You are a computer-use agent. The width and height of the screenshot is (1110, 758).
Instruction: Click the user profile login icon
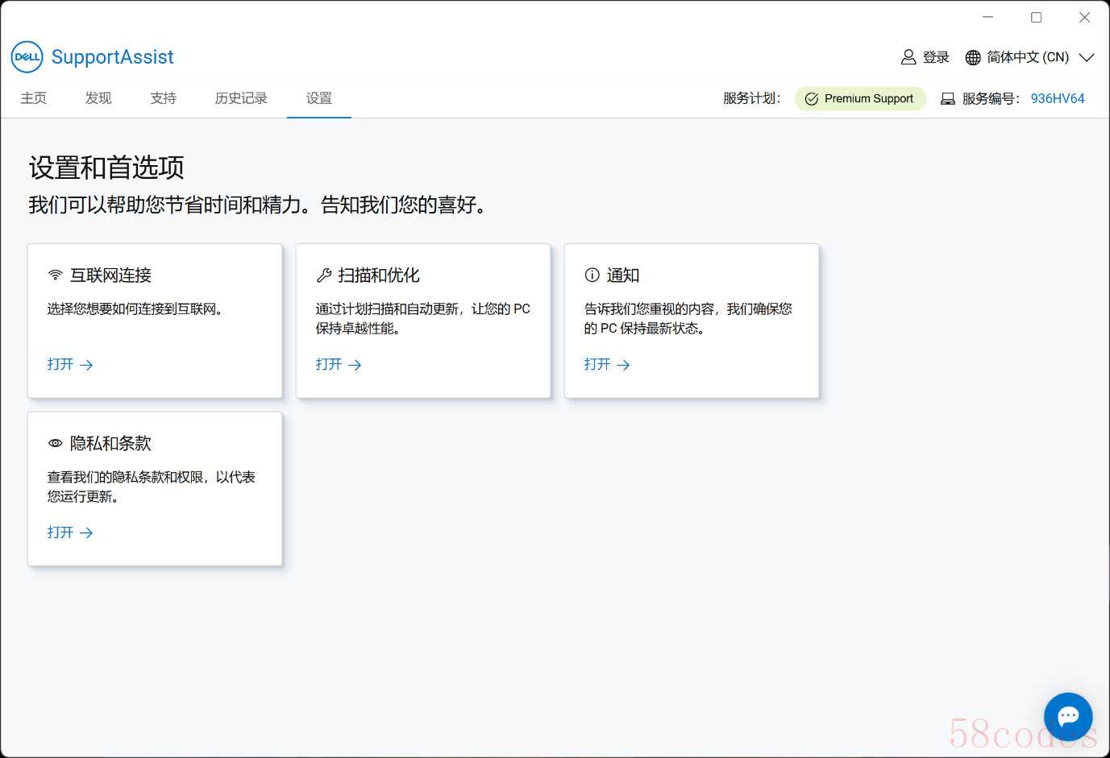click(908, 57)
